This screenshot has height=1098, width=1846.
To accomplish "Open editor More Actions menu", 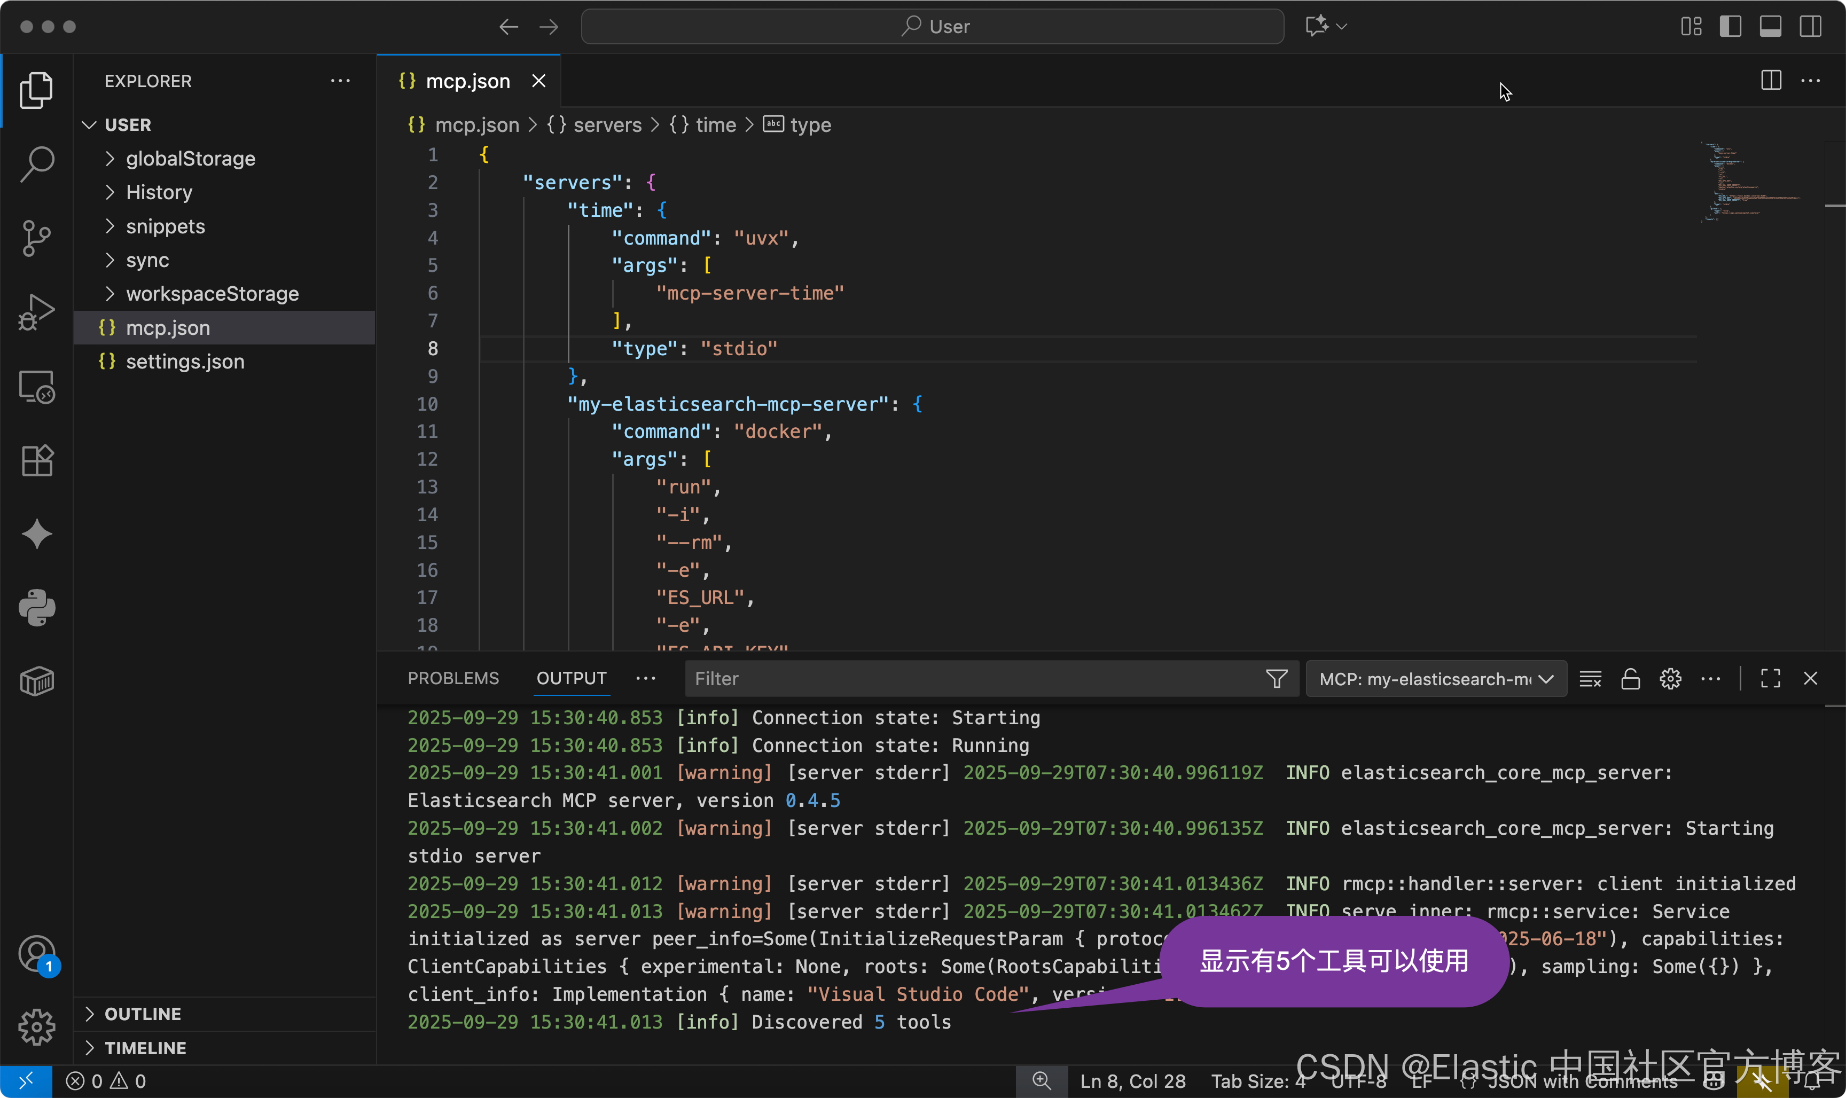I will pos(1811,81).
